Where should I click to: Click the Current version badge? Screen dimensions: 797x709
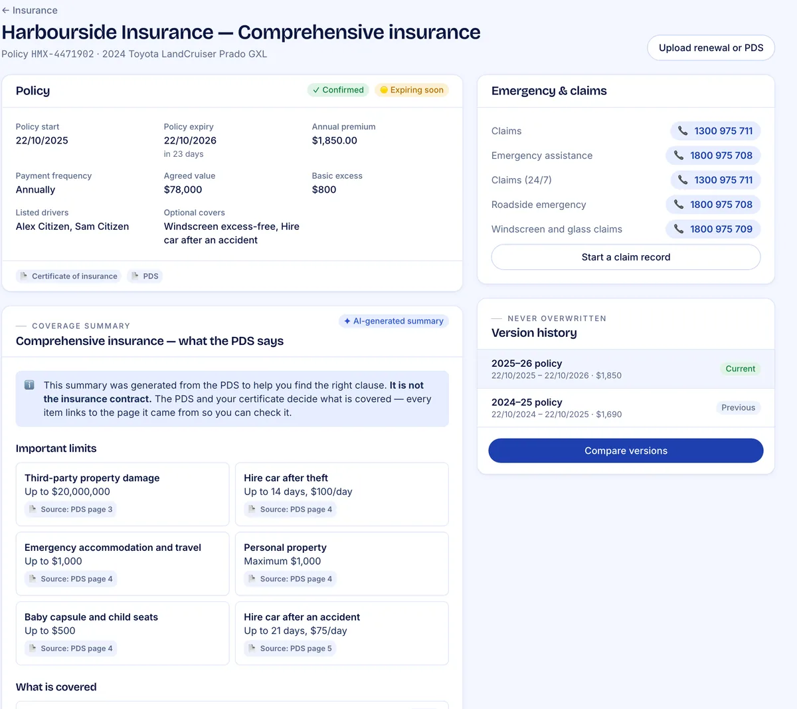pos(740,369)
